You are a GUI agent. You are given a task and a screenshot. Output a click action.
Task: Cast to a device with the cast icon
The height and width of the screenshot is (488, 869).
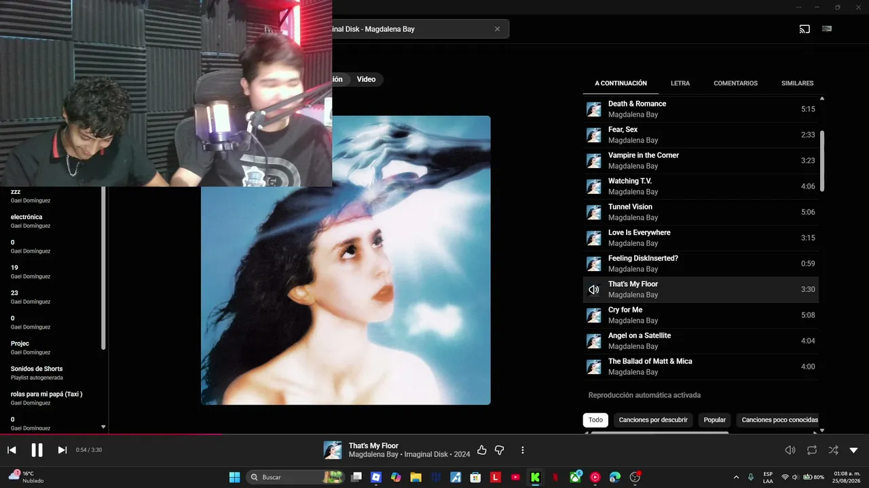point(805,29)
